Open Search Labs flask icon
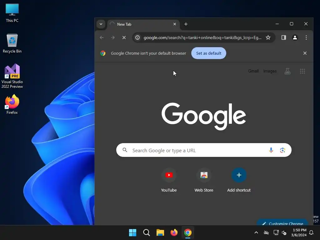This screenshot has width=320, height=240. coord(287,71)
